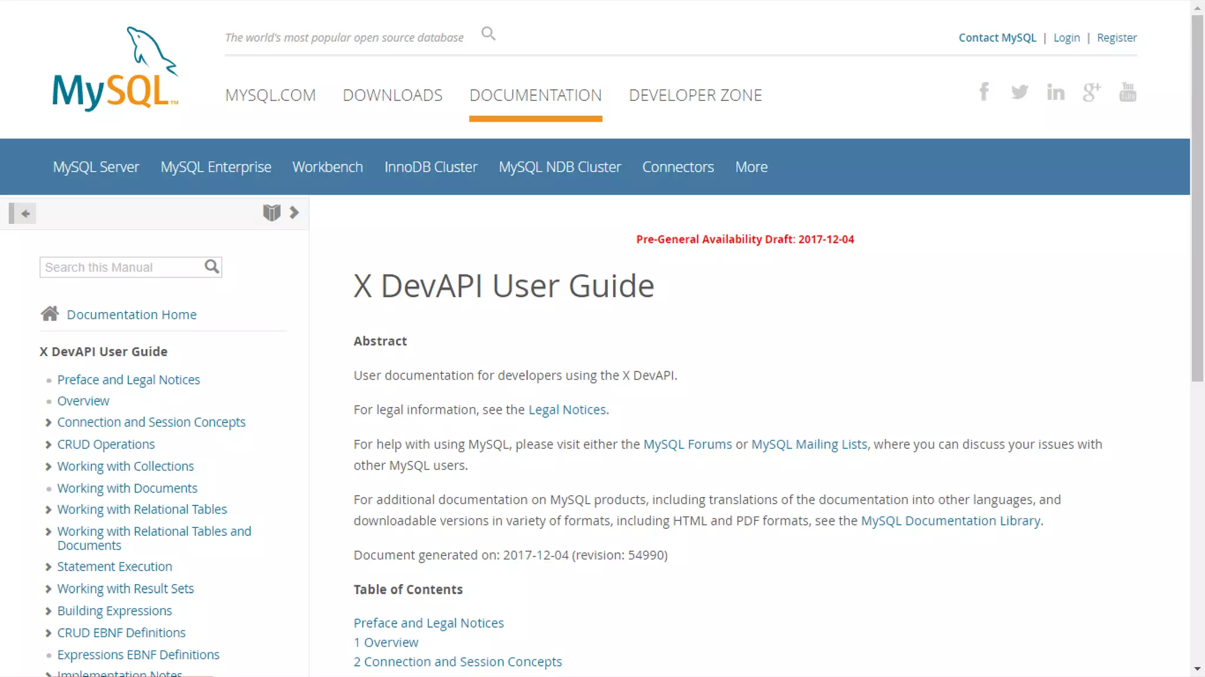Open the More menu in blue navbar
Image resolution: width=1205 pixels, height=677 pixels.
point(751,167)
